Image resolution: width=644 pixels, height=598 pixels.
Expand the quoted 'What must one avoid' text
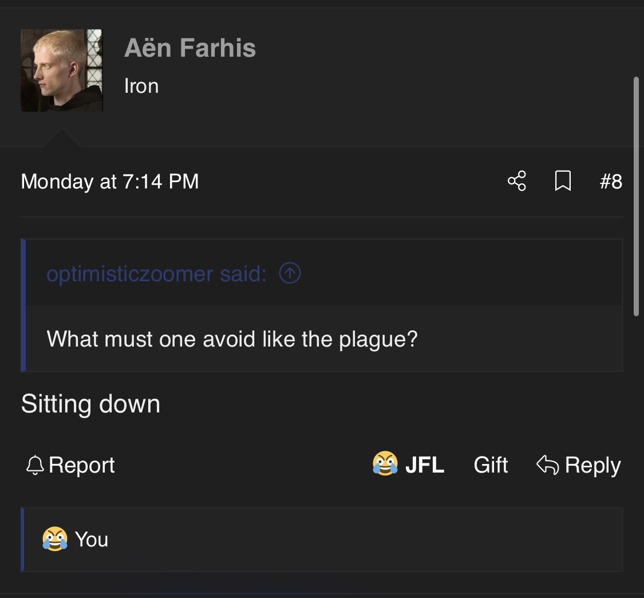point(232,339)
